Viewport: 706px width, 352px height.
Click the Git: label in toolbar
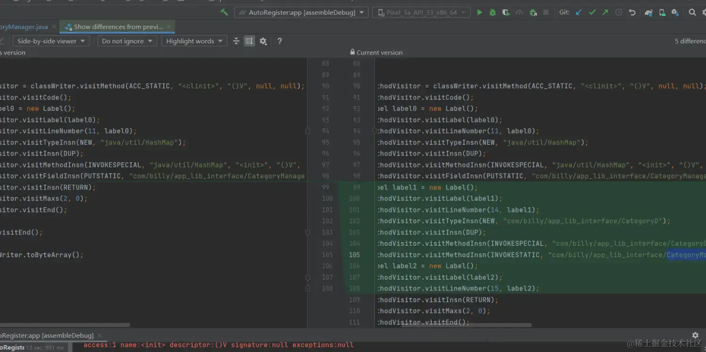click(x=564, y=12)
